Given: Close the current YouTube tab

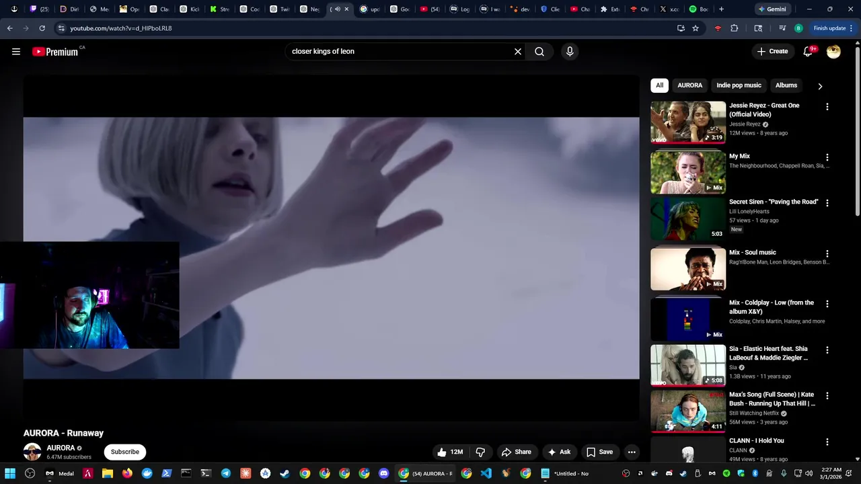Looking at the screenshot, I should click(346, 9).
